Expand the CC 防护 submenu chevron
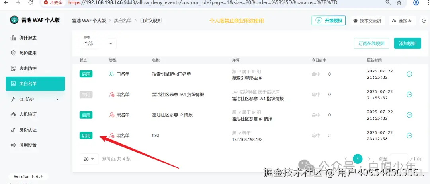Screen dimensions: 430x184 [57, 99]
